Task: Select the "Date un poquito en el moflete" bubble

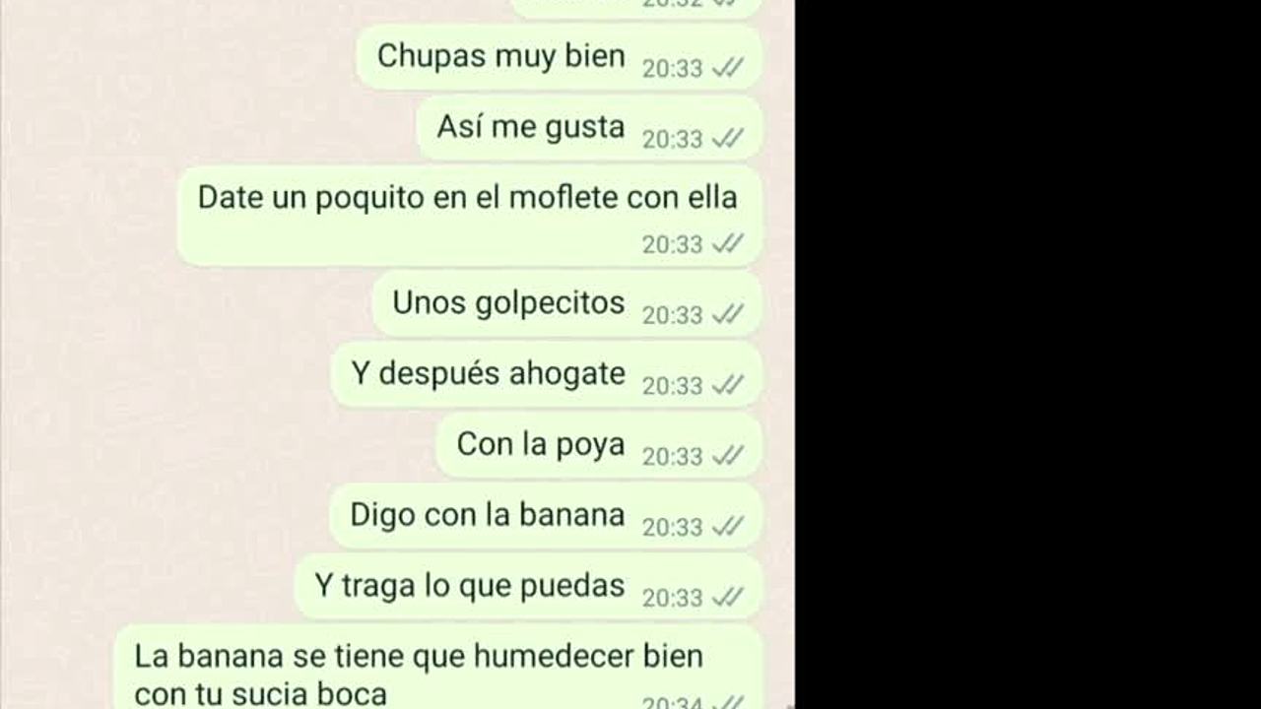Action: tap(470, 215)
